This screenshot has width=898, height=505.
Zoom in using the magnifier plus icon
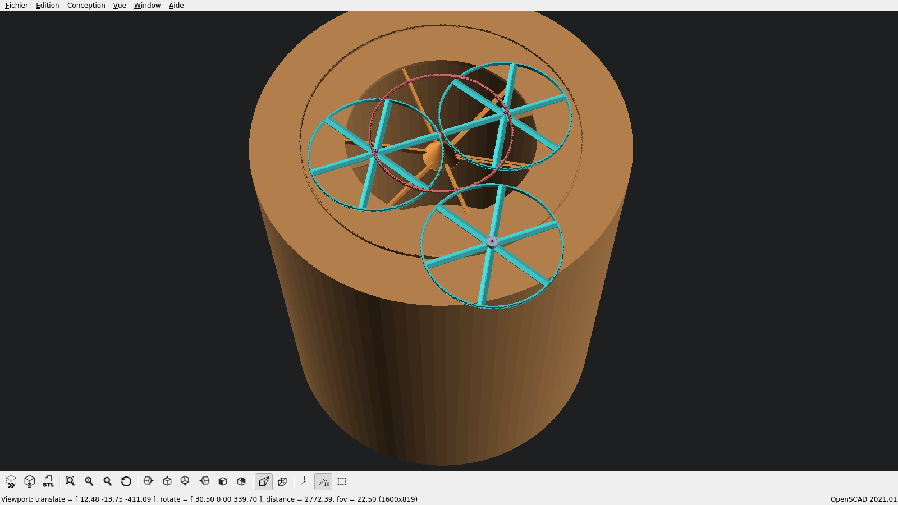click(89, 481)
